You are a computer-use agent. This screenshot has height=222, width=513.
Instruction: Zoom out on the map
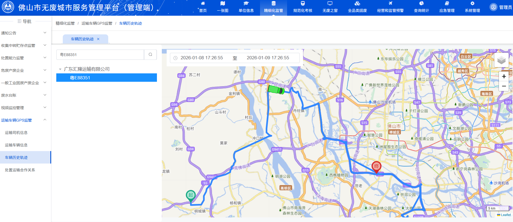tap(504, 86)
